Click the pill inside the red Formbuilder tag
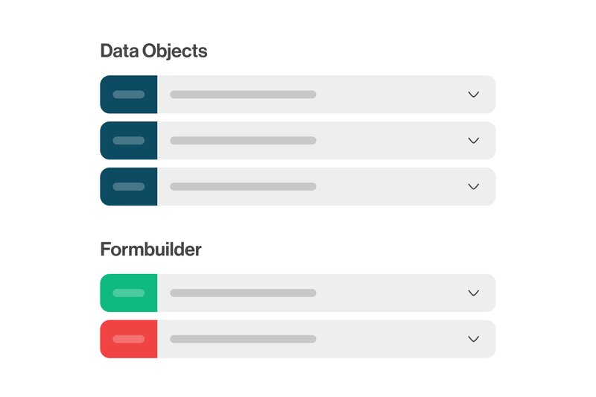The width and height of the screenshot is (596, 397). (129, 339)
